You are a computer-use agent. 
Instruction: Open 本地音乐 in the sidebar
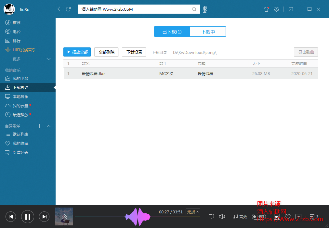(20, 96)
